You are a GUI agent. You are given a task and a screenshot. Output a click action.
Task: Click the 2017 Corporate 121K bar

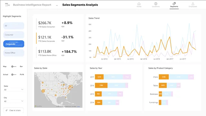click(x=99, y=77)
